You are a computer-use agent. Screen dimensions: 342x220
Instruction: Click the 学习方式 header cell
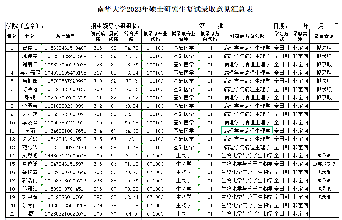click(x=281, y=37)
